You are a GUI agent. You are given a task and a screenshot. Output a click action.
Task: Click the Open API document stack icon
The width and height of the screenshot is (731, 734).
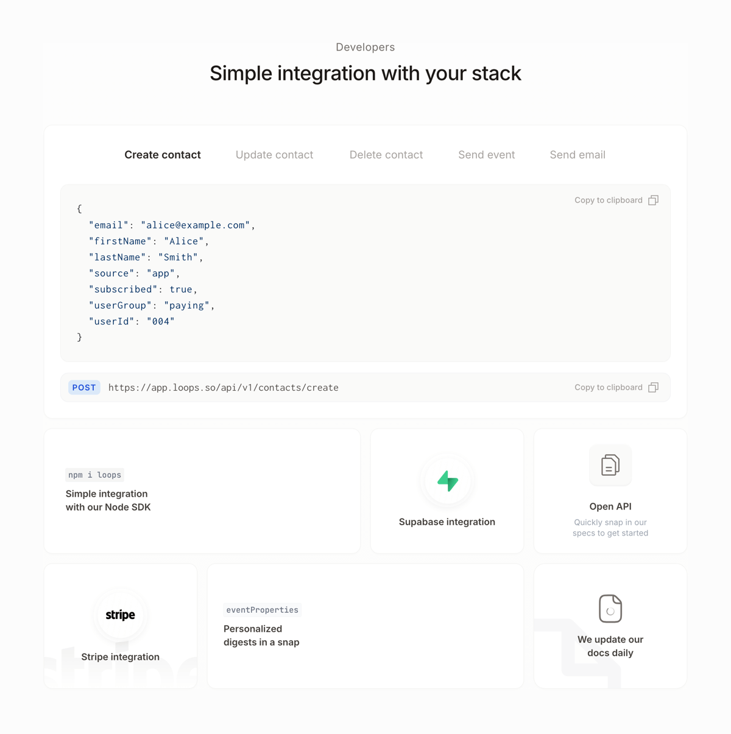tap(610, 465)
